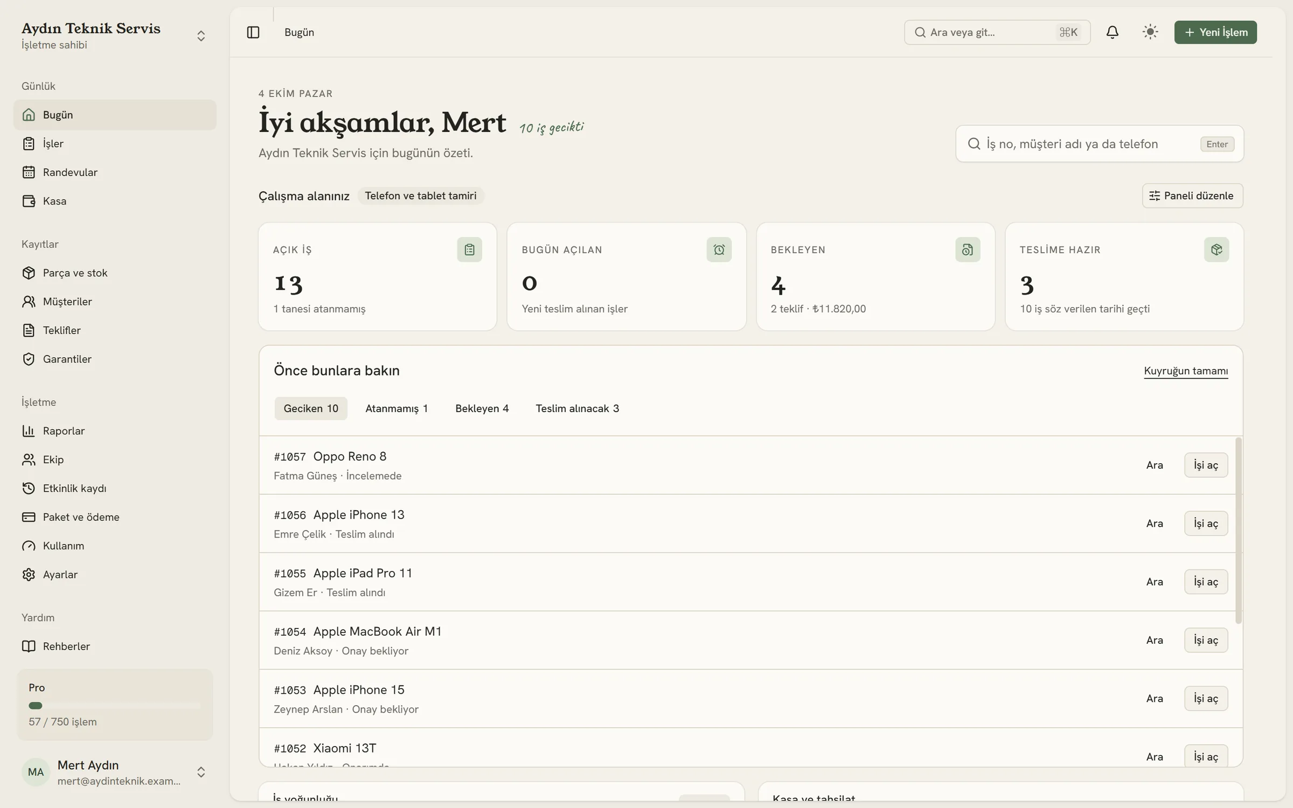The width and height of the screenshot is (1293, 808).
Task: Click the Etkinlik kaydı history icon
Action: tap(29, 488)
